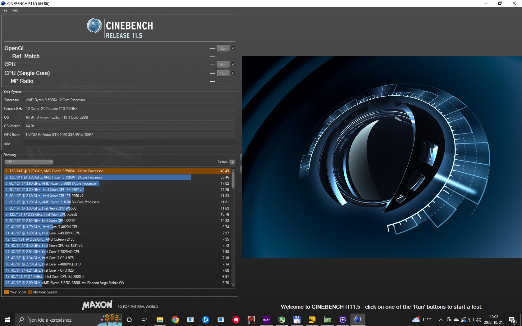Select the Ryzen 9 5900X ranking row

pyautogui.click(x=117, y=171)
